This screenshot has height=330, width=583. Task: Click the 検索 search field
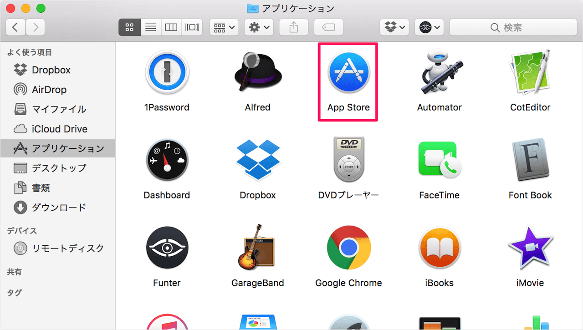click(513, 27)
